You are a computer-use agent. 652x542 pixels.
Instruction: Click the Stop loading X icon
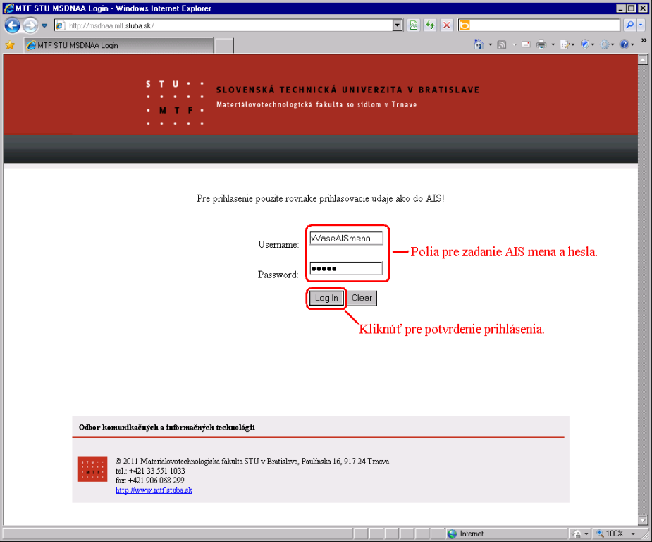[x=446, y=25]
